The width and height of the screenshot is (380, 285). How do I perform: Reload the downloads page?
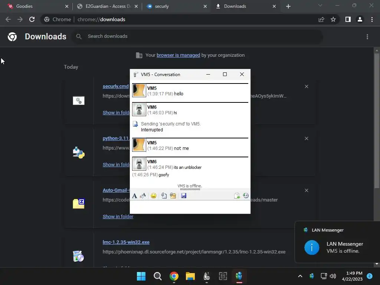[32, 19]
